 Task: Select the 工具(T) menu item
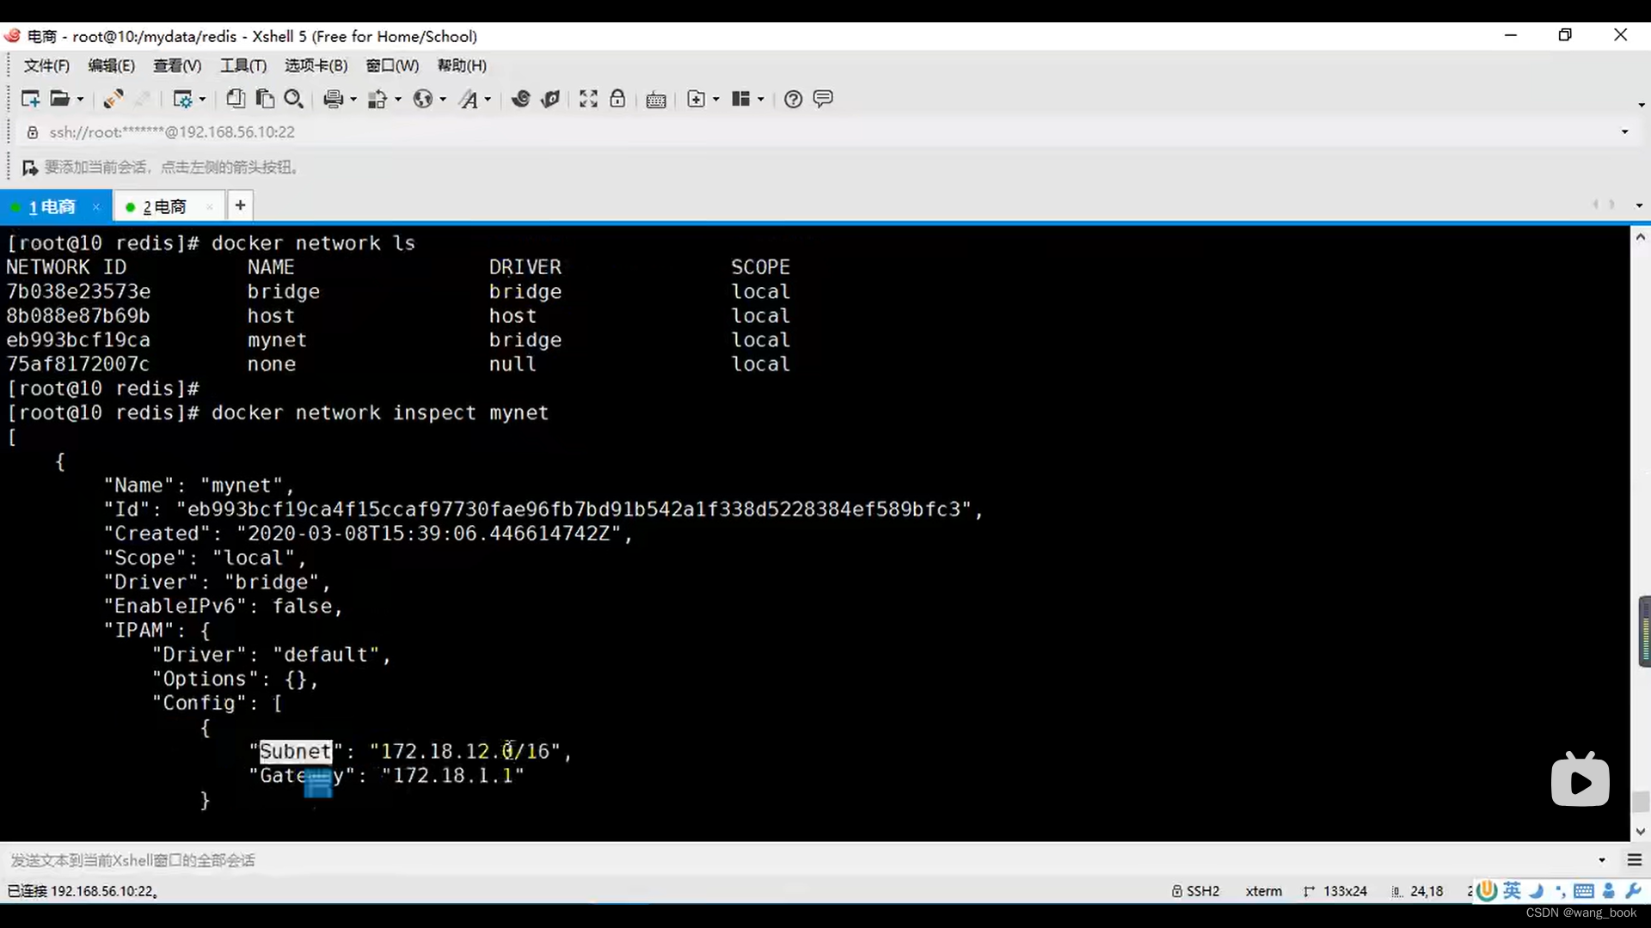[x=241, y=64]
